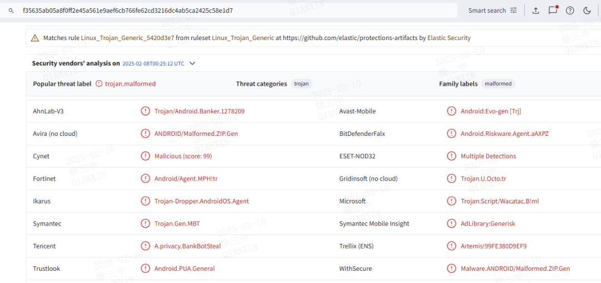Image resolution: width=601 pixels, height=283 pixels.
Task: Click the Family labels heading
Action: [x=459, y=84]
